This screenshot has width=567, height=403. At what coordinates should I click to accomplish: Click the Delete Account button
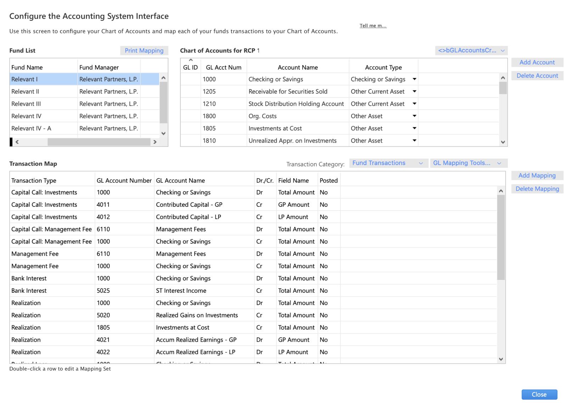point(537,76)
